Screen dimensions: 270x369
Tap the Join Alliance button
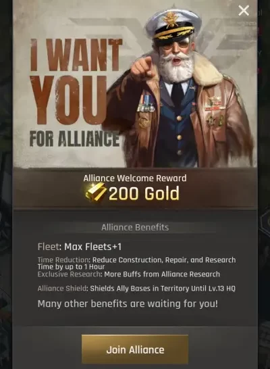click(135, 349)
